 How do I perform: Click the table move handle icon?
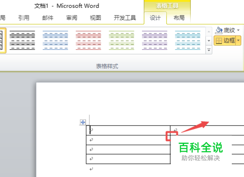[83, 122]
